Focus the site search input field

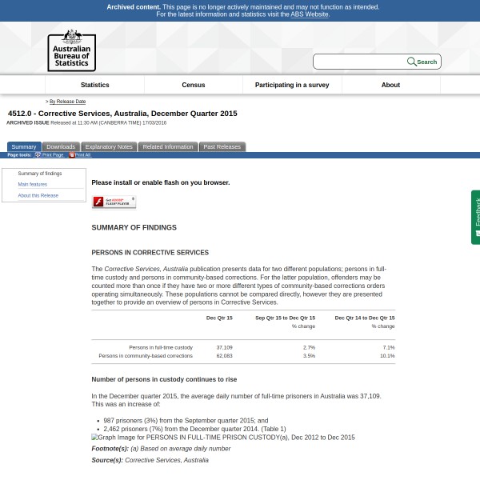click(359, 62)
